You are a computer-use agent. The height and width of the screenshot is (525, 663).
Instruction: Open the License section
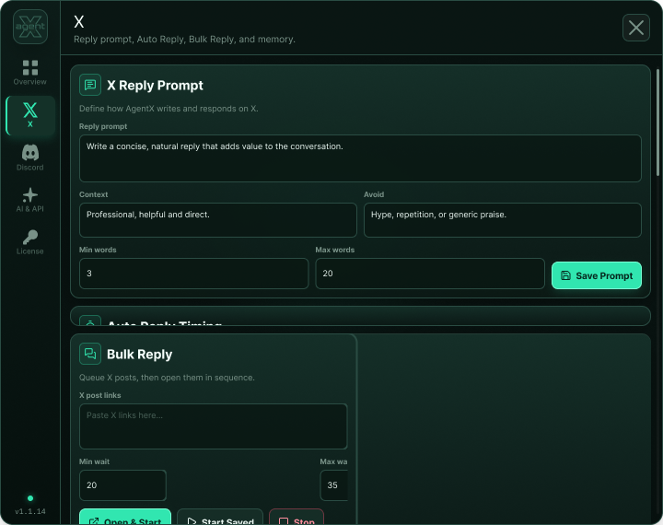pos(30,242)
